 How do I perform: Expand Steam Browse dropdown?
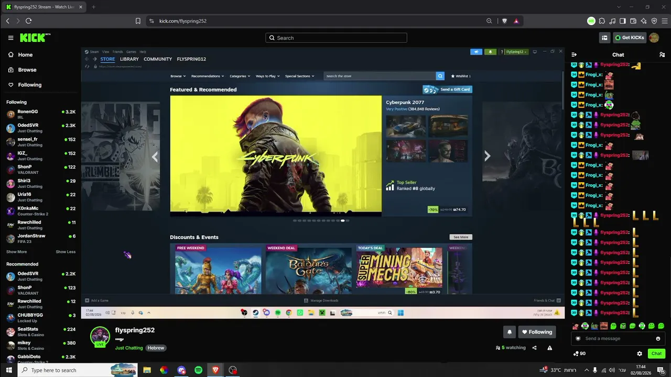pos(177,76)
